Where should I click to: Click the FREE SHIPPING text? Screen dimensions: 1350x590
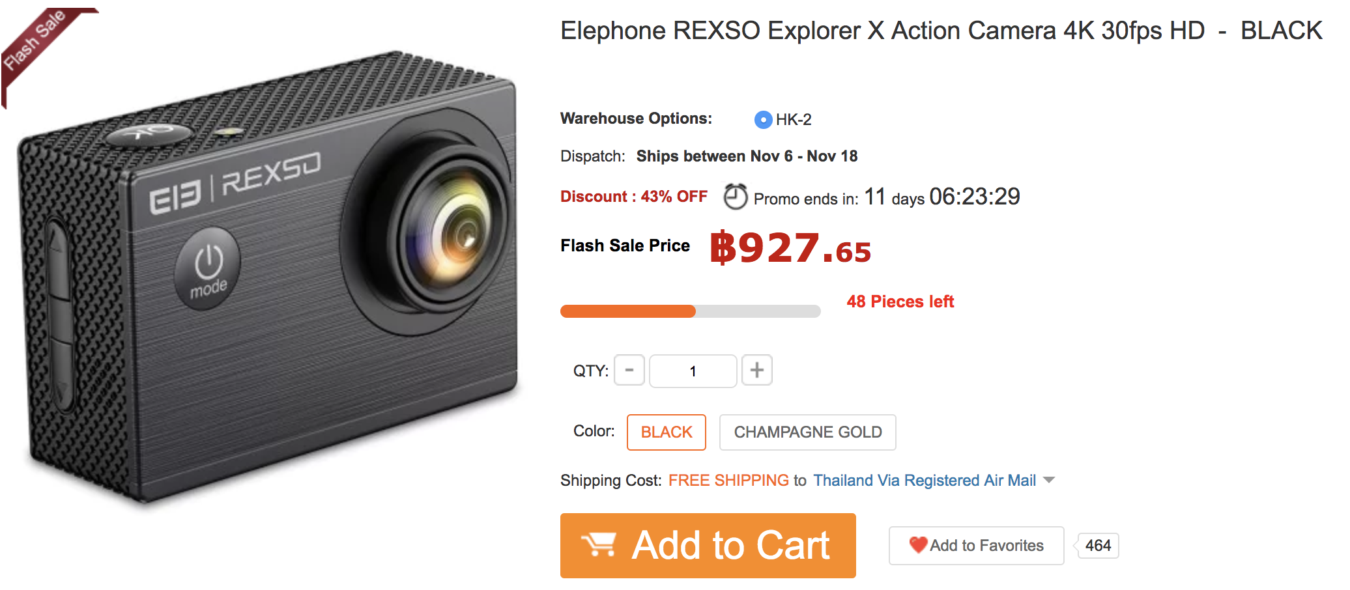[728, 481]
